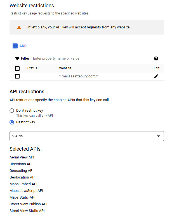Image resolution: width=172 pixels, height=220 pixels.
Task: Open the 9 APIs dropdown
Action: click(x=87, y=136)
